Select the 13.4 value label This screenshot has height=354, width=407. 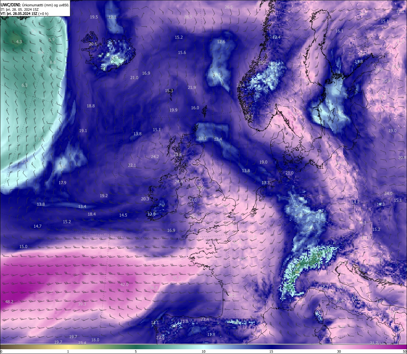82,207
